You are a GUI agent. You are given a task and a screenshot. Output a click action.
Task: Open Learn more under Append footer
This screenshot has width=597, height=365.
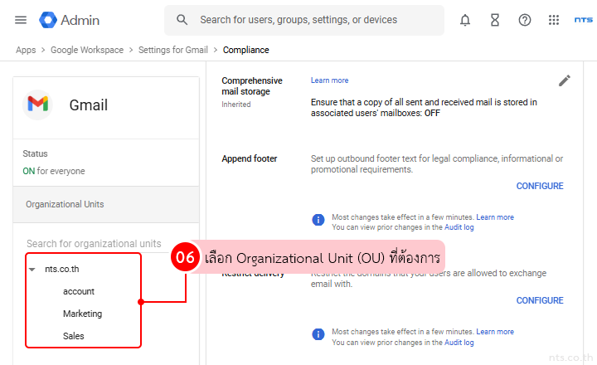pos(495,217)
